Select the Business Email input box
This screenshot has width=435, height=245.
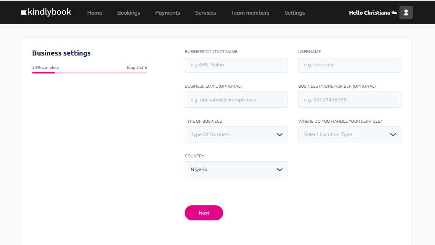click(x=237, y=100)
